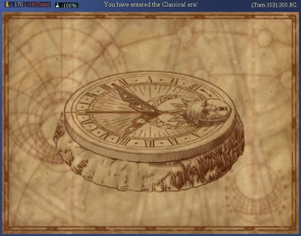301x236 pixels.
Task: Click the gold treasury icon
Action: tap(7, 5)
